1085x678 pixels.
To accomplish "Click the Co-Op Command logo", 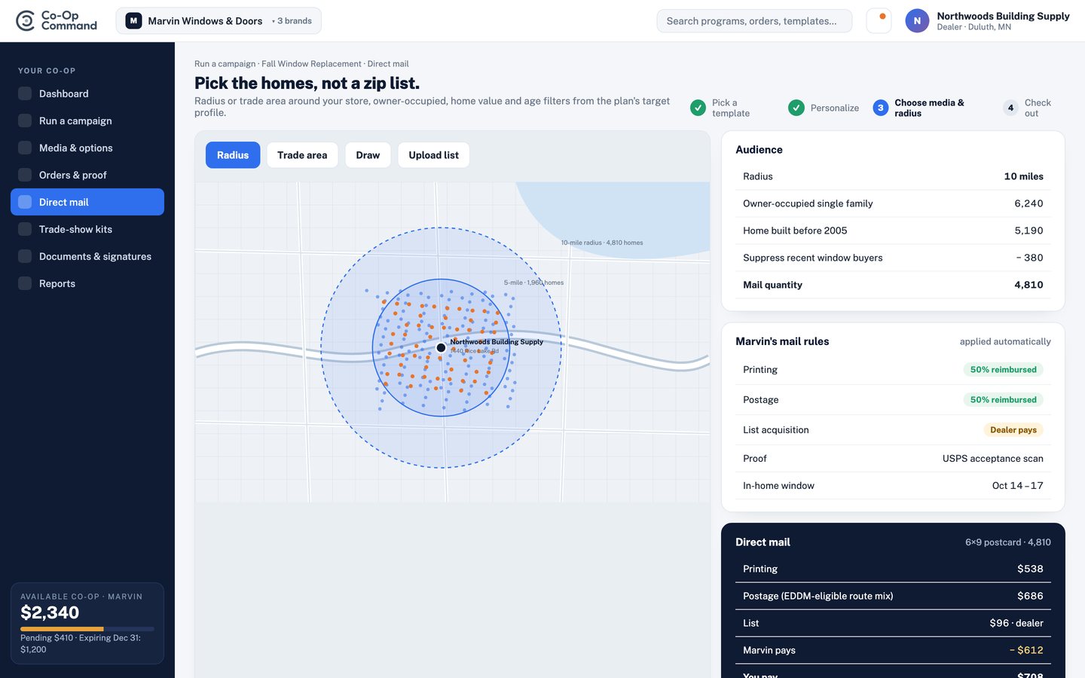I will (x=57, y=20).
